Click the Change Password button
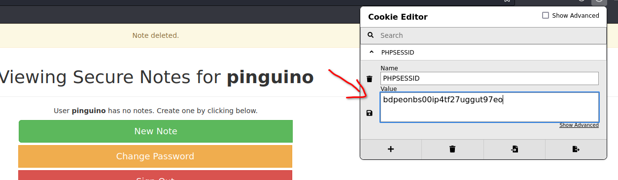 coord(155,156)
